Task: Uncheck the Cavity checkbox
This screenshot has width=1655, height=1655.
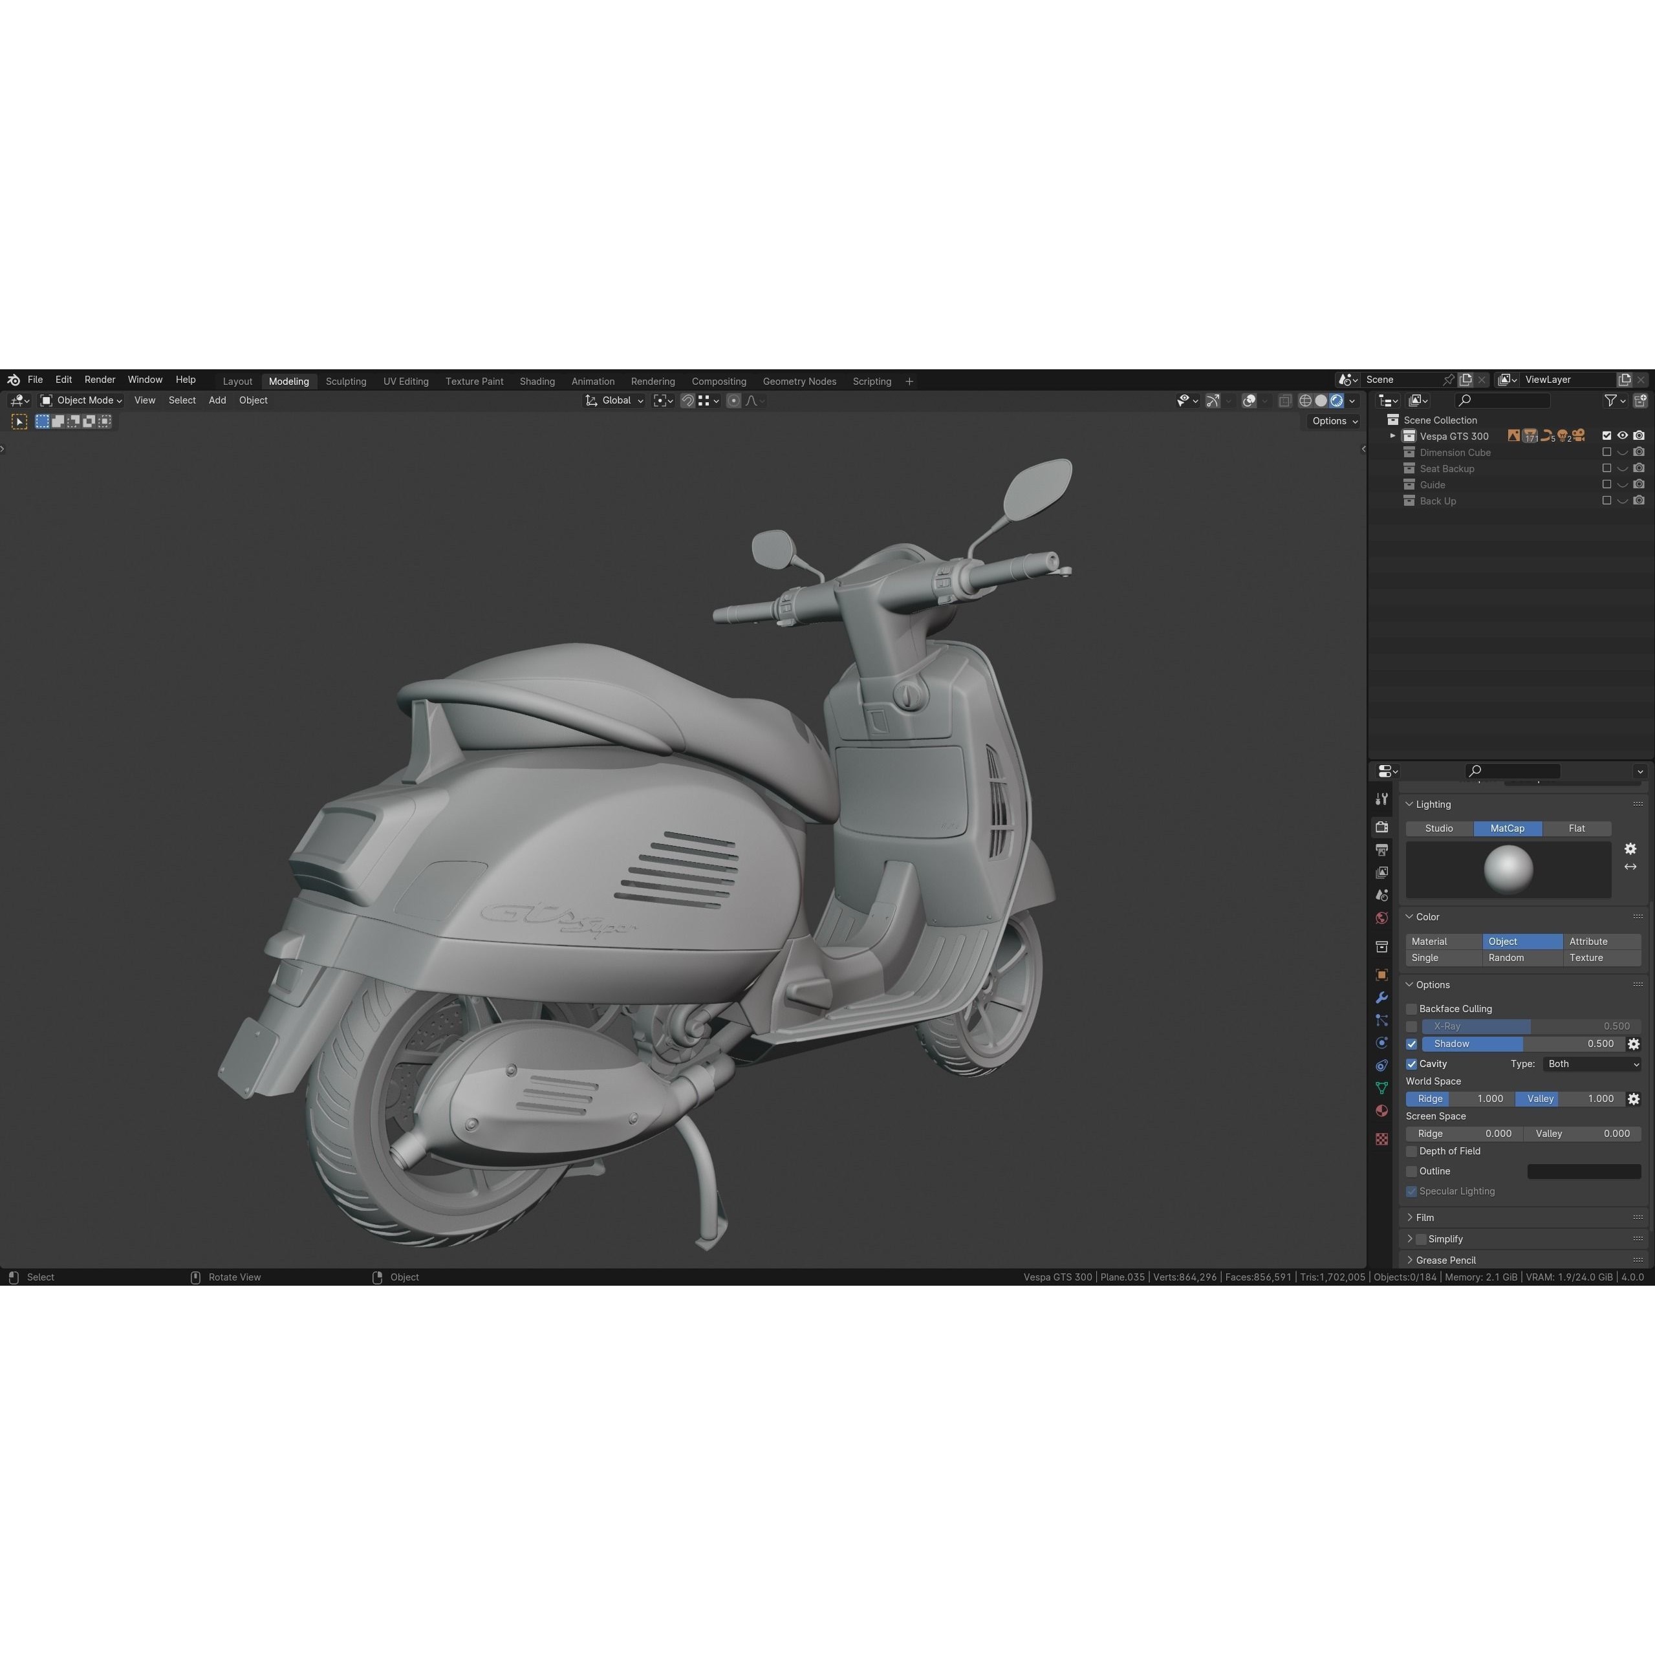Action: pos(1412,1064)
